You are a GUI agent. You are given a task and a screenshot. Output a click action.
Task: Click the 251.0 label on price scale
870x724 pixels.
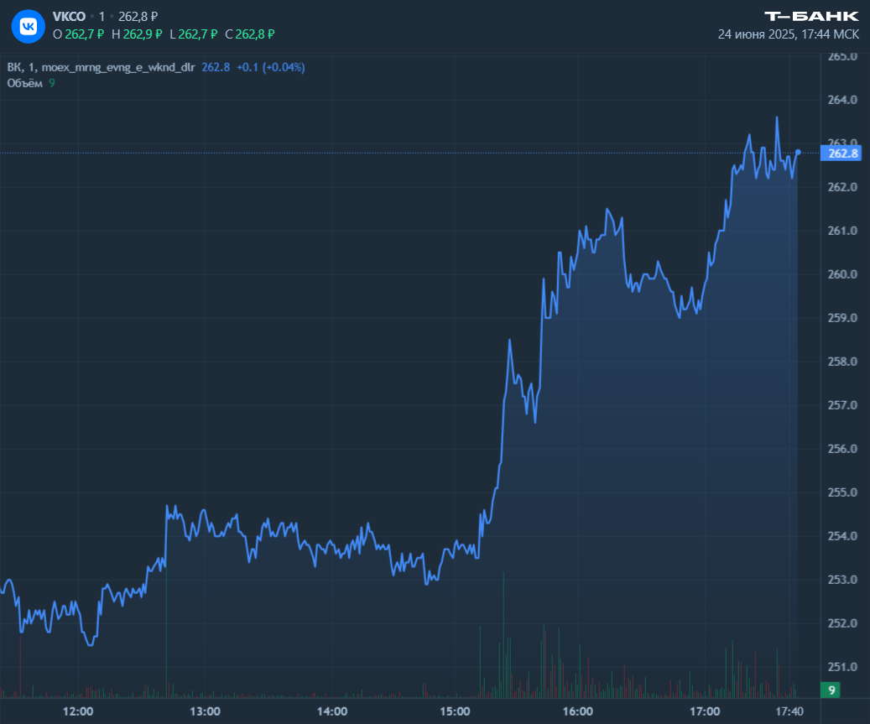[842, 667]
